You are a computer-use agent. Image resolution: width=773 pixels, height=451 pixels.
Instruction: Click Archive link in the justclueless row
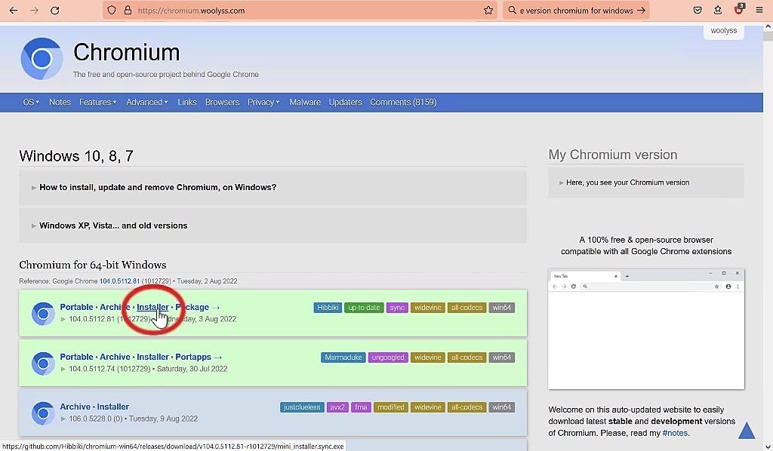click(x=75, y=407)
